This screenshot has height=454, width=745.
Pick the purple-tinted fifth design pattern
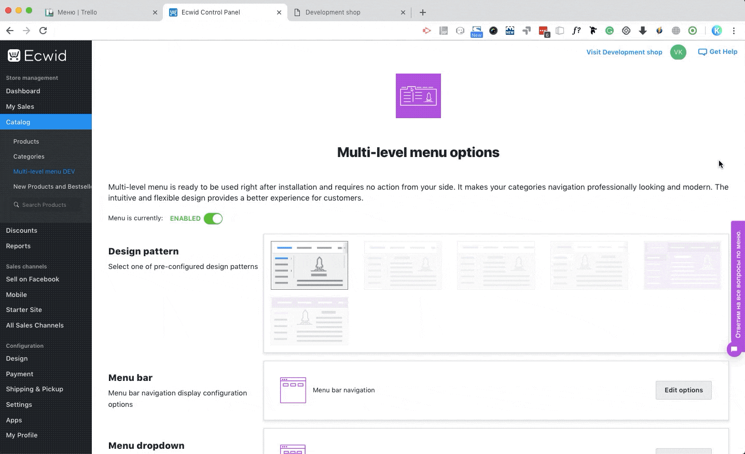(x=682, y=265)
